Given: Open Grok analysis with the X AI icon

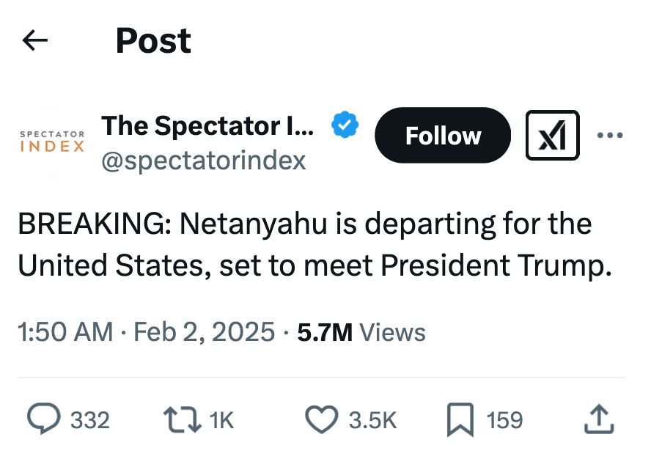Looking at the screenshot, I should pyautogui.click(x=552, y=135).
